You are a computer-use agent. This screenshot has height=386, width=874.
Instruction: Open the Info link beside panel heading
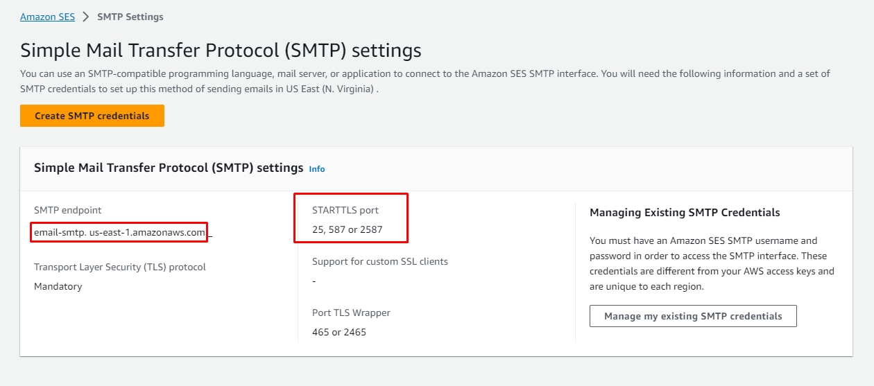(316, 169)
